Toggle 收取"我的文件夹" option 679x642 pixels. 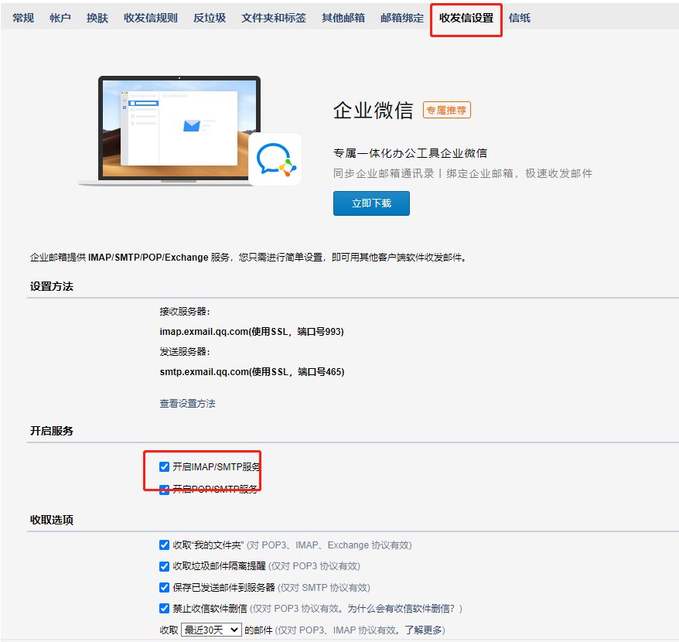point(164,545)
